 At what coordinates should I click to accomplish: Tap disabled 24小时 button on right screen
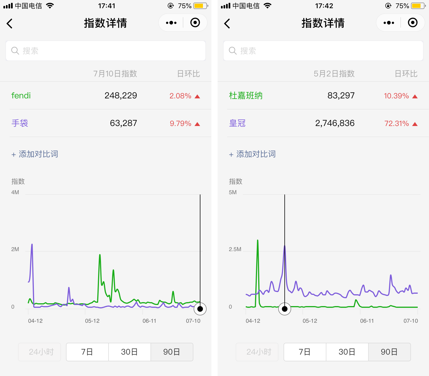click(x=257, y=352)
